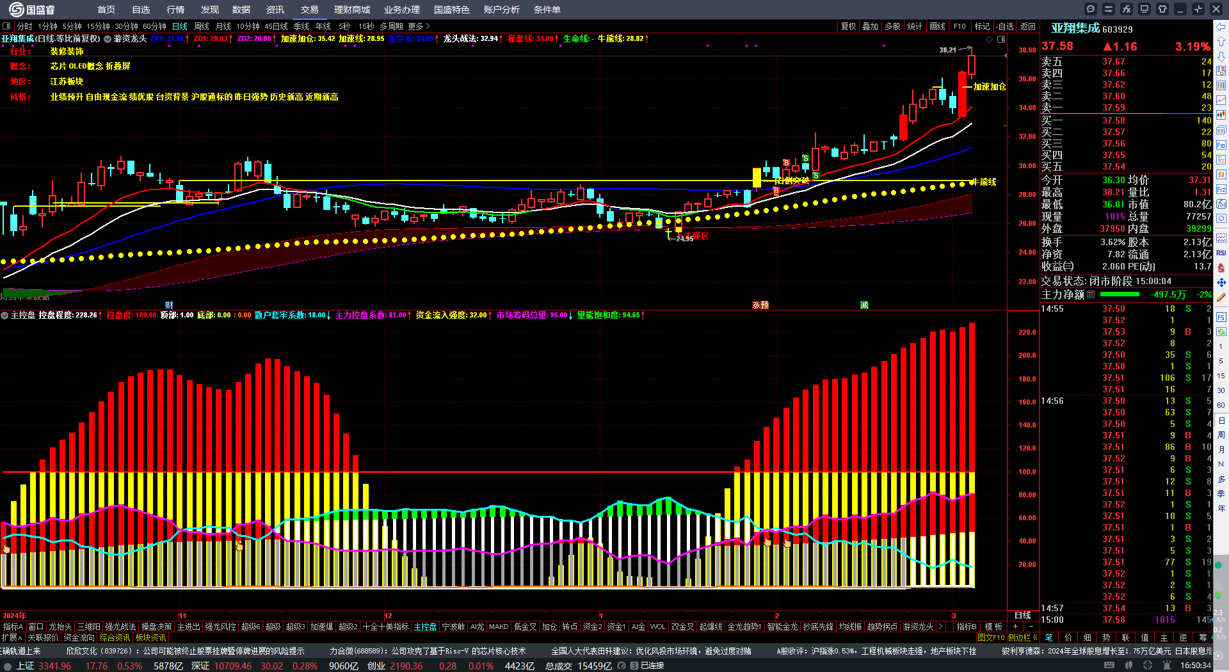Open the chat message icon in title bar
The width and height of the screenshot is (1229, 672).
click(x=1091, y=9)
